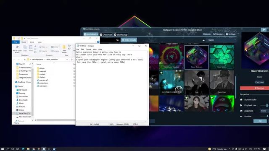Screen dimensions: 269x151
Task: Switch to Discover tab in Wallpaper Engine
Action: (106, 34)
